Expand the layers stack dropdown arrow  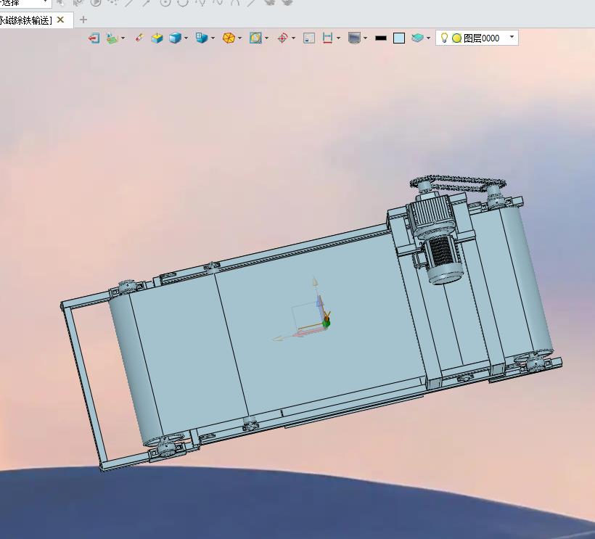[x=428, y=38]
